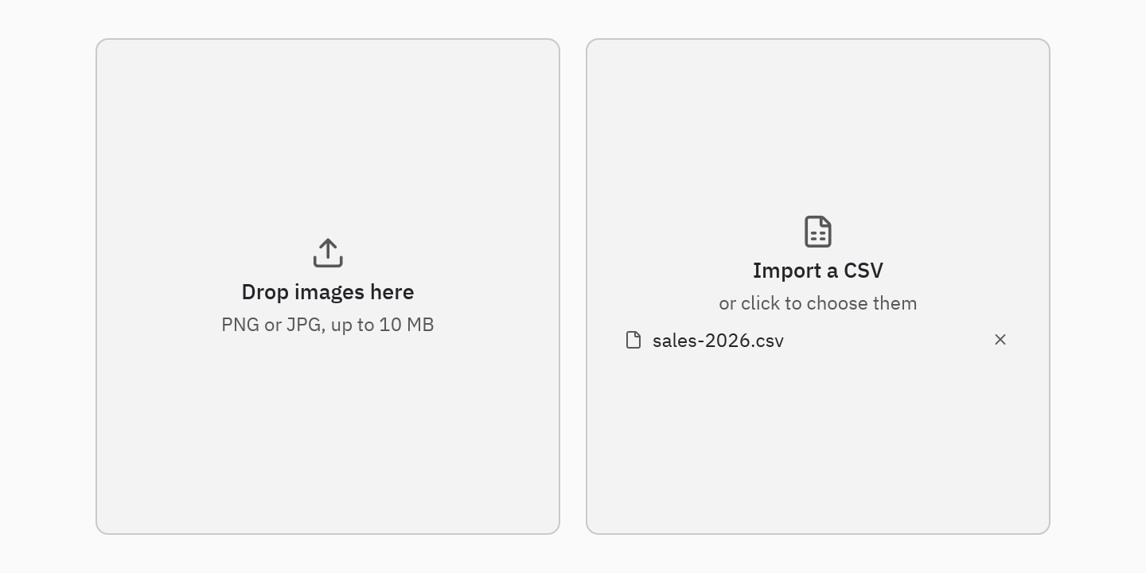Remove sales-2026.csv with the X icon

tap(1000, 340)
